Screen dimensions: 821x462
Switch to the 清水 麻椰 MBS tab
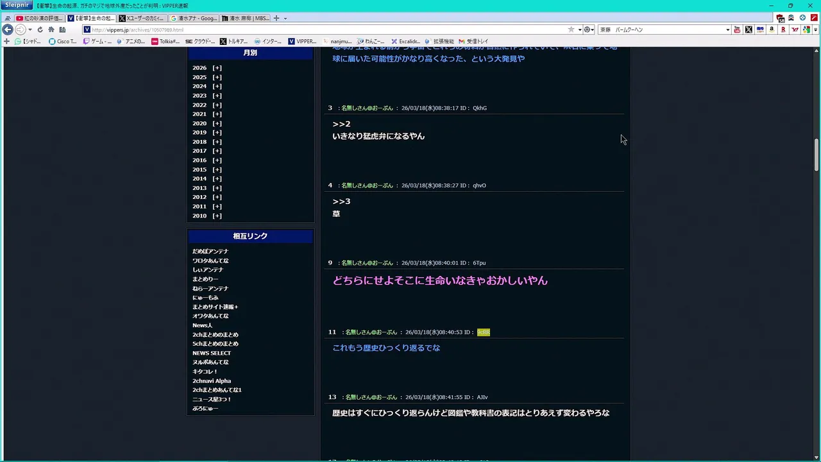pos(245,18)
